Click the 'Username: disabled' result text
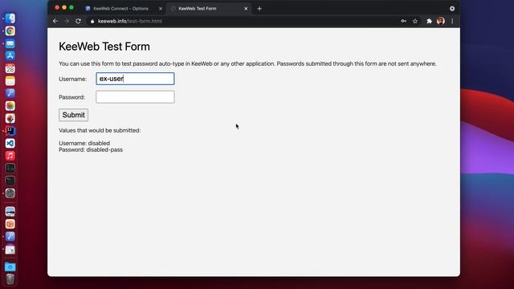This screenshot has width=514, height=289. pyautogui.click(x=84, y=143)
